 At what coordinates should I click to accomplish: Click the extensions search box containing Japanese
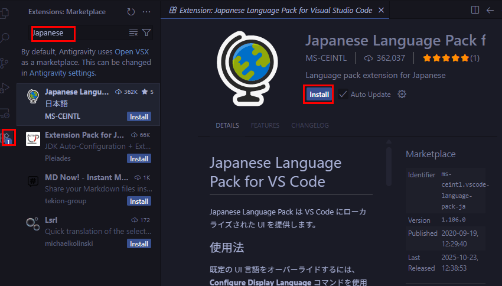tap(77, 33)
